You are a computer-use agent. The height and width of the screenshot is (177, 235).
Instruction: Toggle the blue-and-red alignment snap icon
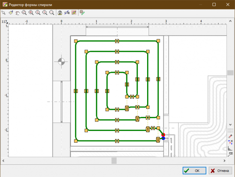[x=230, y=142]
